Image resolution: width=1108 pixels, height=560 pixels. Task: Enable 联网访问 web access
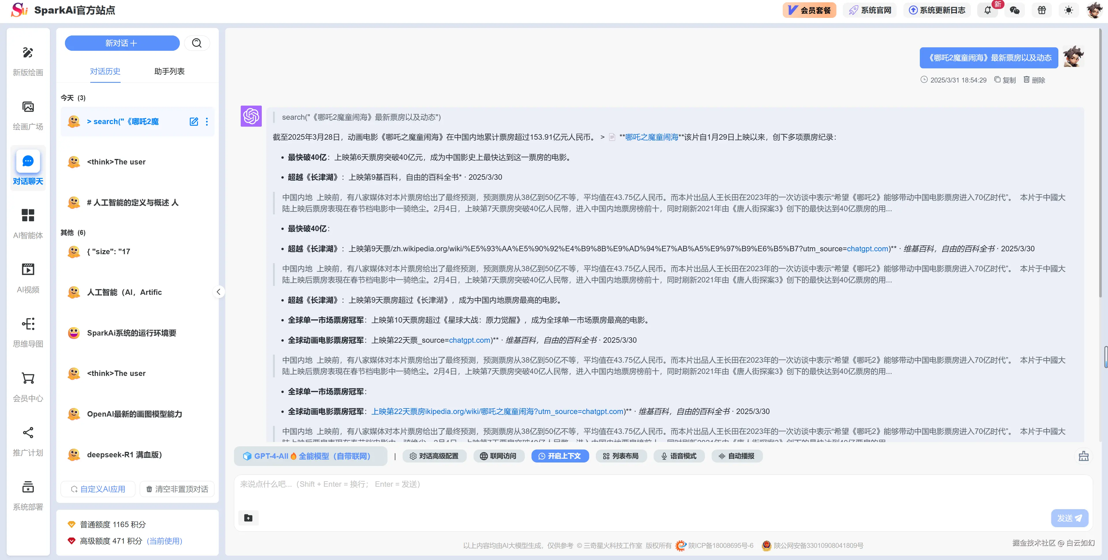pyautogui.click(x=499, y=456)
